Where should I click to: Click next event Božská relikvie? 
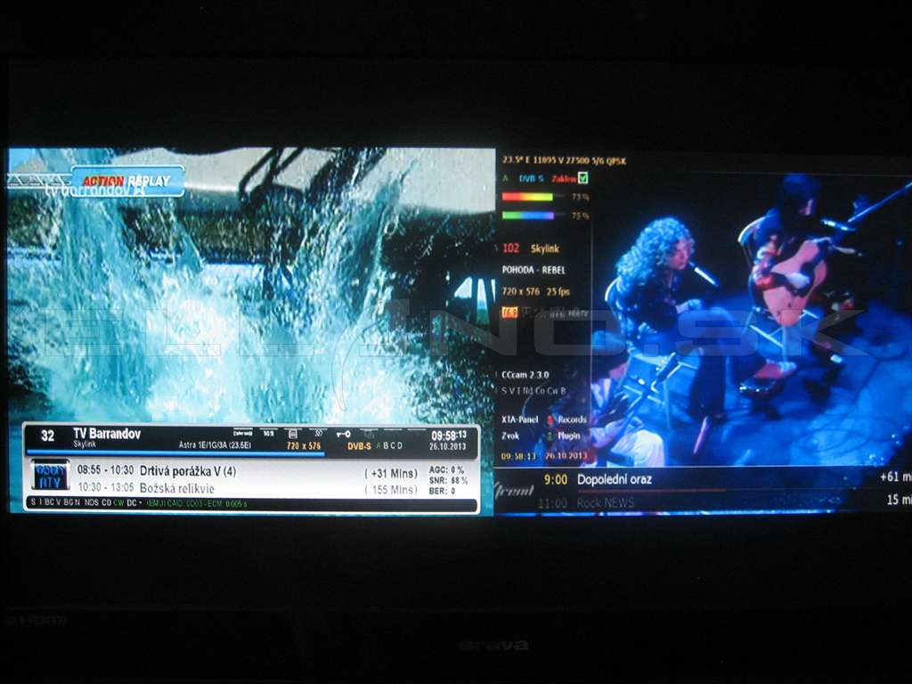pyautogui.click(x=177, y=489)
